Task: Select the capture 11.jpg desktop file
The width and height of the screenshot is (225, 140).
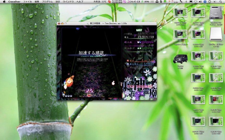Action: 180,12
